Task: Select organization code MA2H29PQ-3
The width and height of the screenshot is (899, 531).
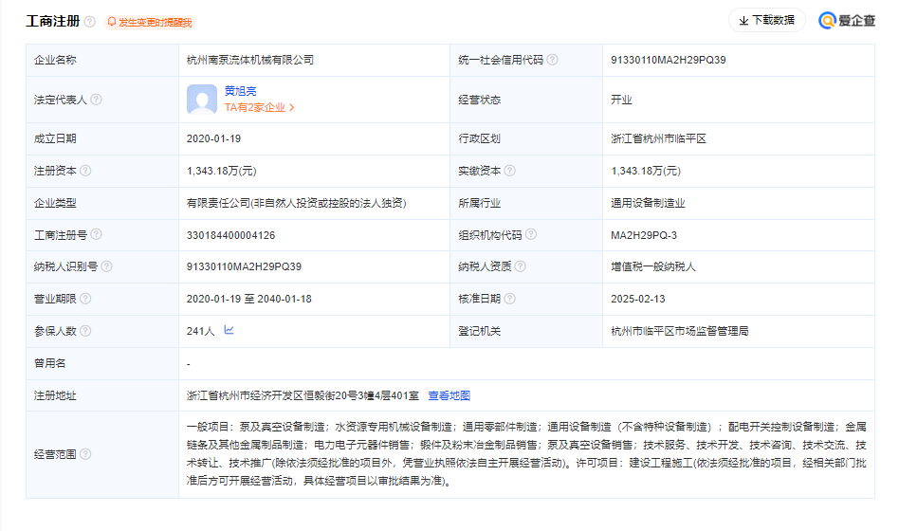Action: tap(643, 235)
